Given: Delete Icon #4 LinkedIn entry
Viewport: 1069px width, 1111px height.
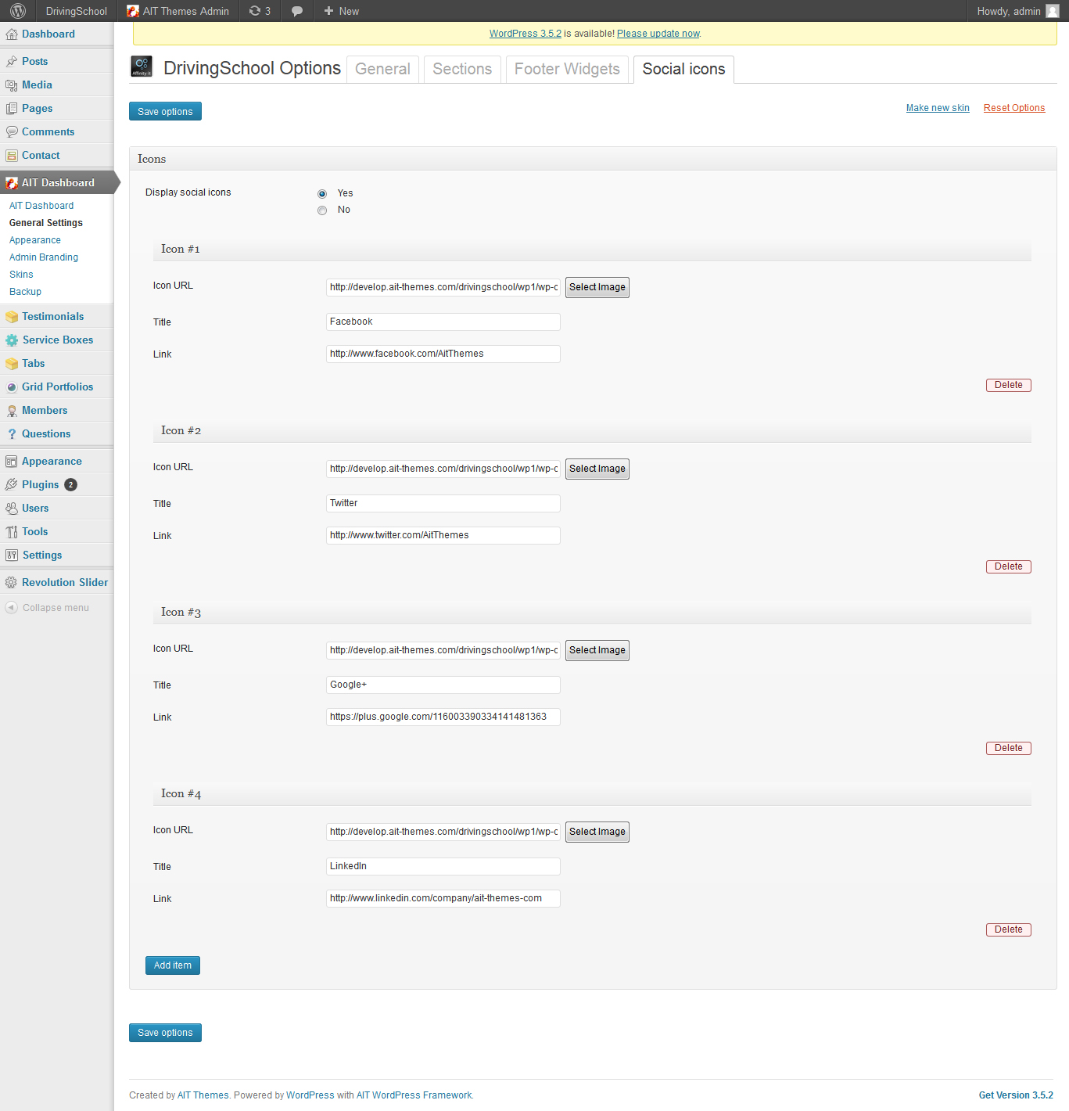Looking at the screenshot, I should 1009,929.
